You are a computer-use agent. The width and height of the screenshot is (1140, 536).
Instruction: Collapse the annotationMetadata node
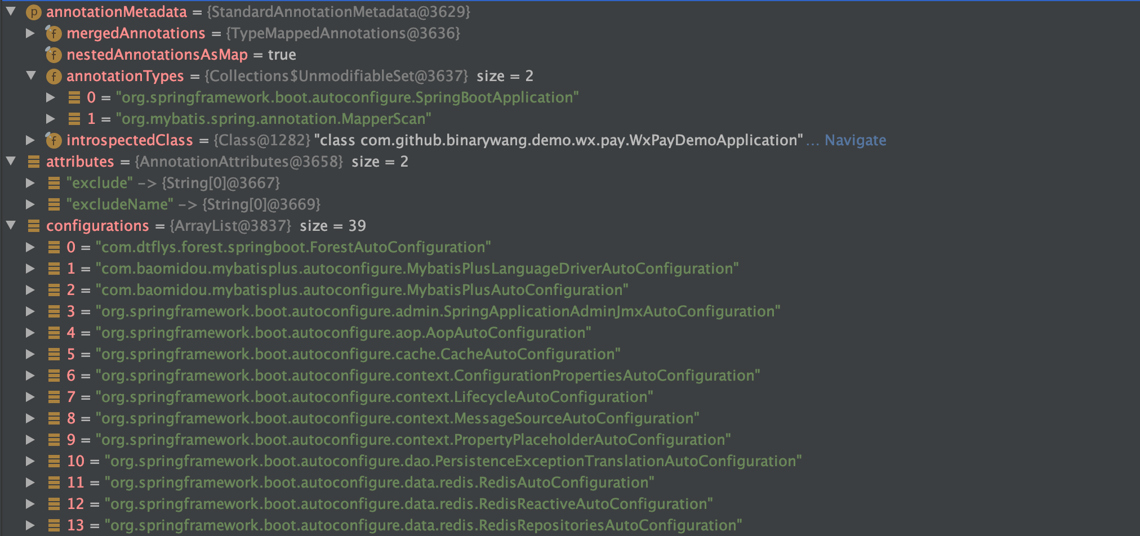(11, 11)
